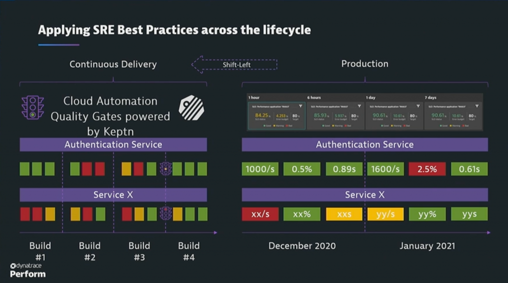Click the green 1600/s metric box
The height and width of the screenshot is (283, 508).
[x=385, y=169]
